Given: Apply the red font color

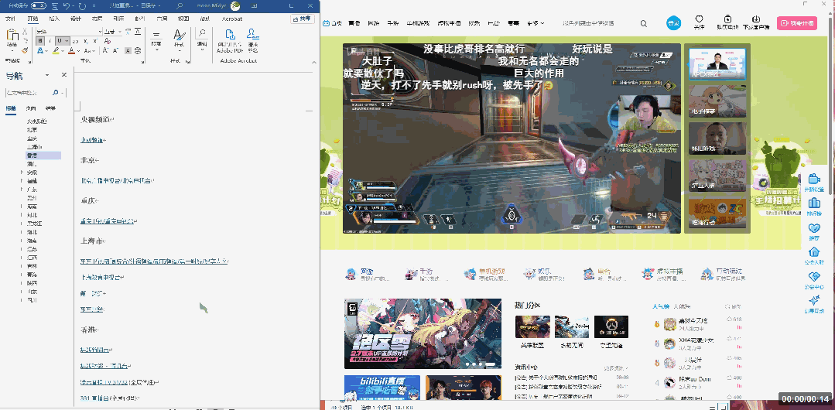Looking at the screenshot, I should (71, 50).
